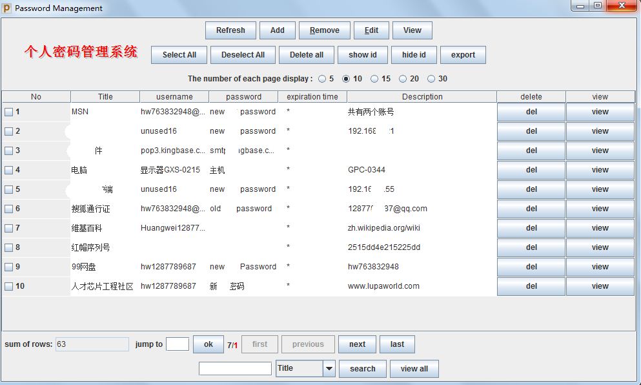Check the box for row 2
The height and width of the screenshot is (385, 641).
click(8, 131)
